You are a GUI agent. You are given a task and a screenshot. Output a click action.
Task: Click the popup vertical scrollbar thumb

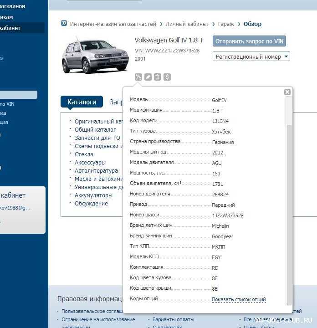[x=289, y=215]
